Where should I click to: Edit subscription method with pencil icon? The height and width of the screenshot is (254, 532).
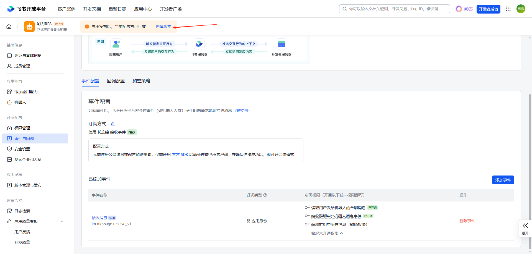(x=113, y=124)
